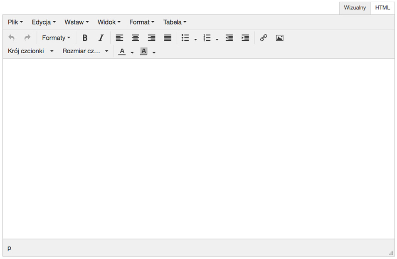Screen dimensions: 397x259
Task: Toggle italic formatting
Action: tap(101, 38)
